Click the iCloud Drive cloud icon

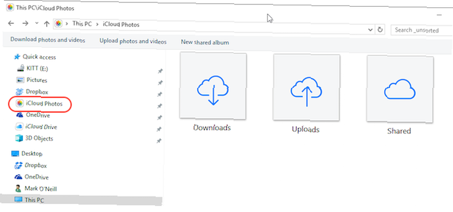tap(19, 127)
